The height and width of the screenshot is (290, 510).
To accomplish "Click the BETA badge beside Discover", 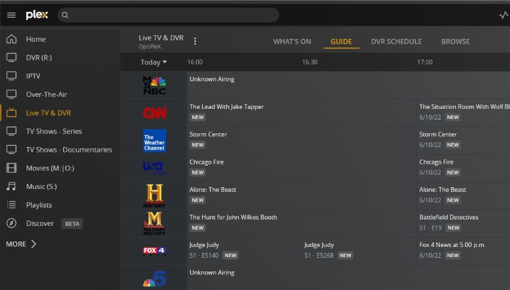I will [x=72, y=224].
